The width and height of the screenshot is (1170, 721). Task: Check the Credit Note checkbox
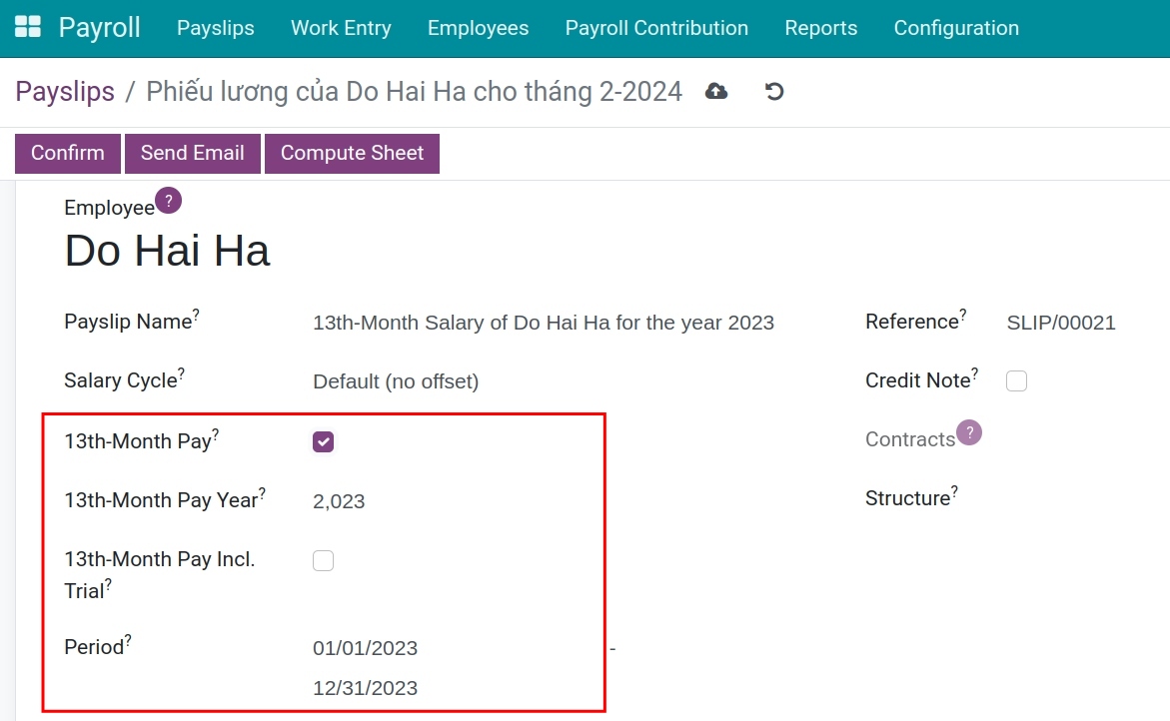(1016, 380)
